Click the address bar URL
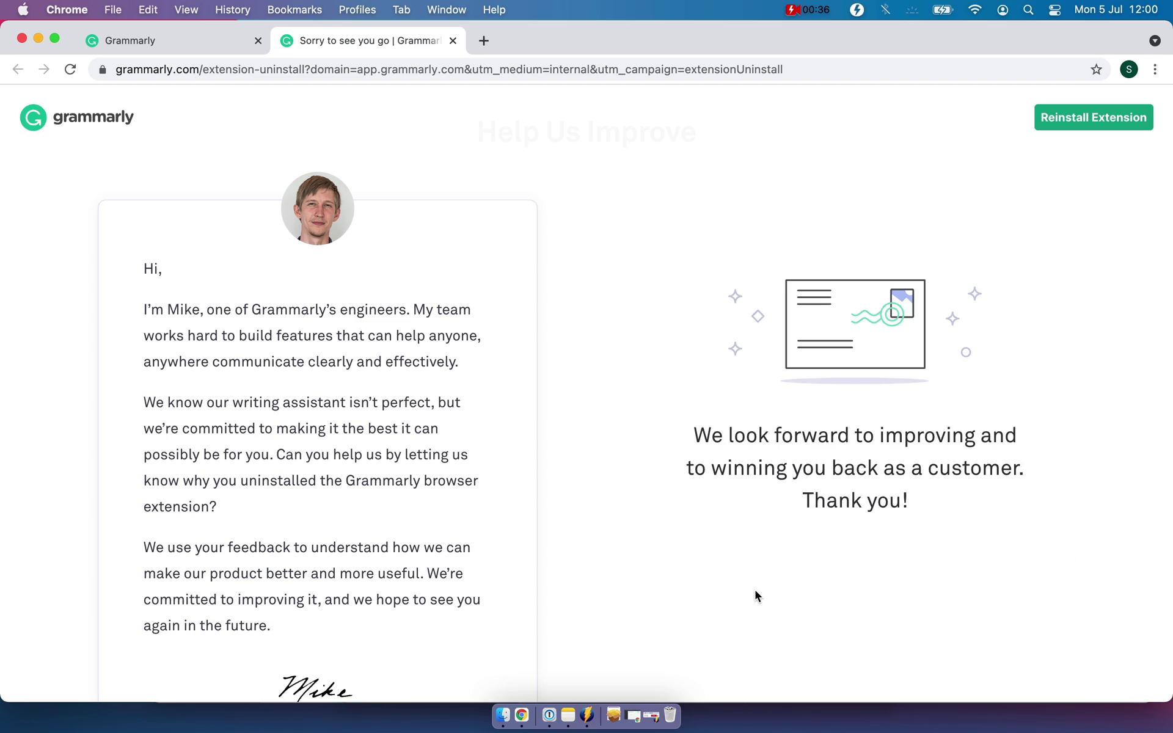 click(449, 70)
